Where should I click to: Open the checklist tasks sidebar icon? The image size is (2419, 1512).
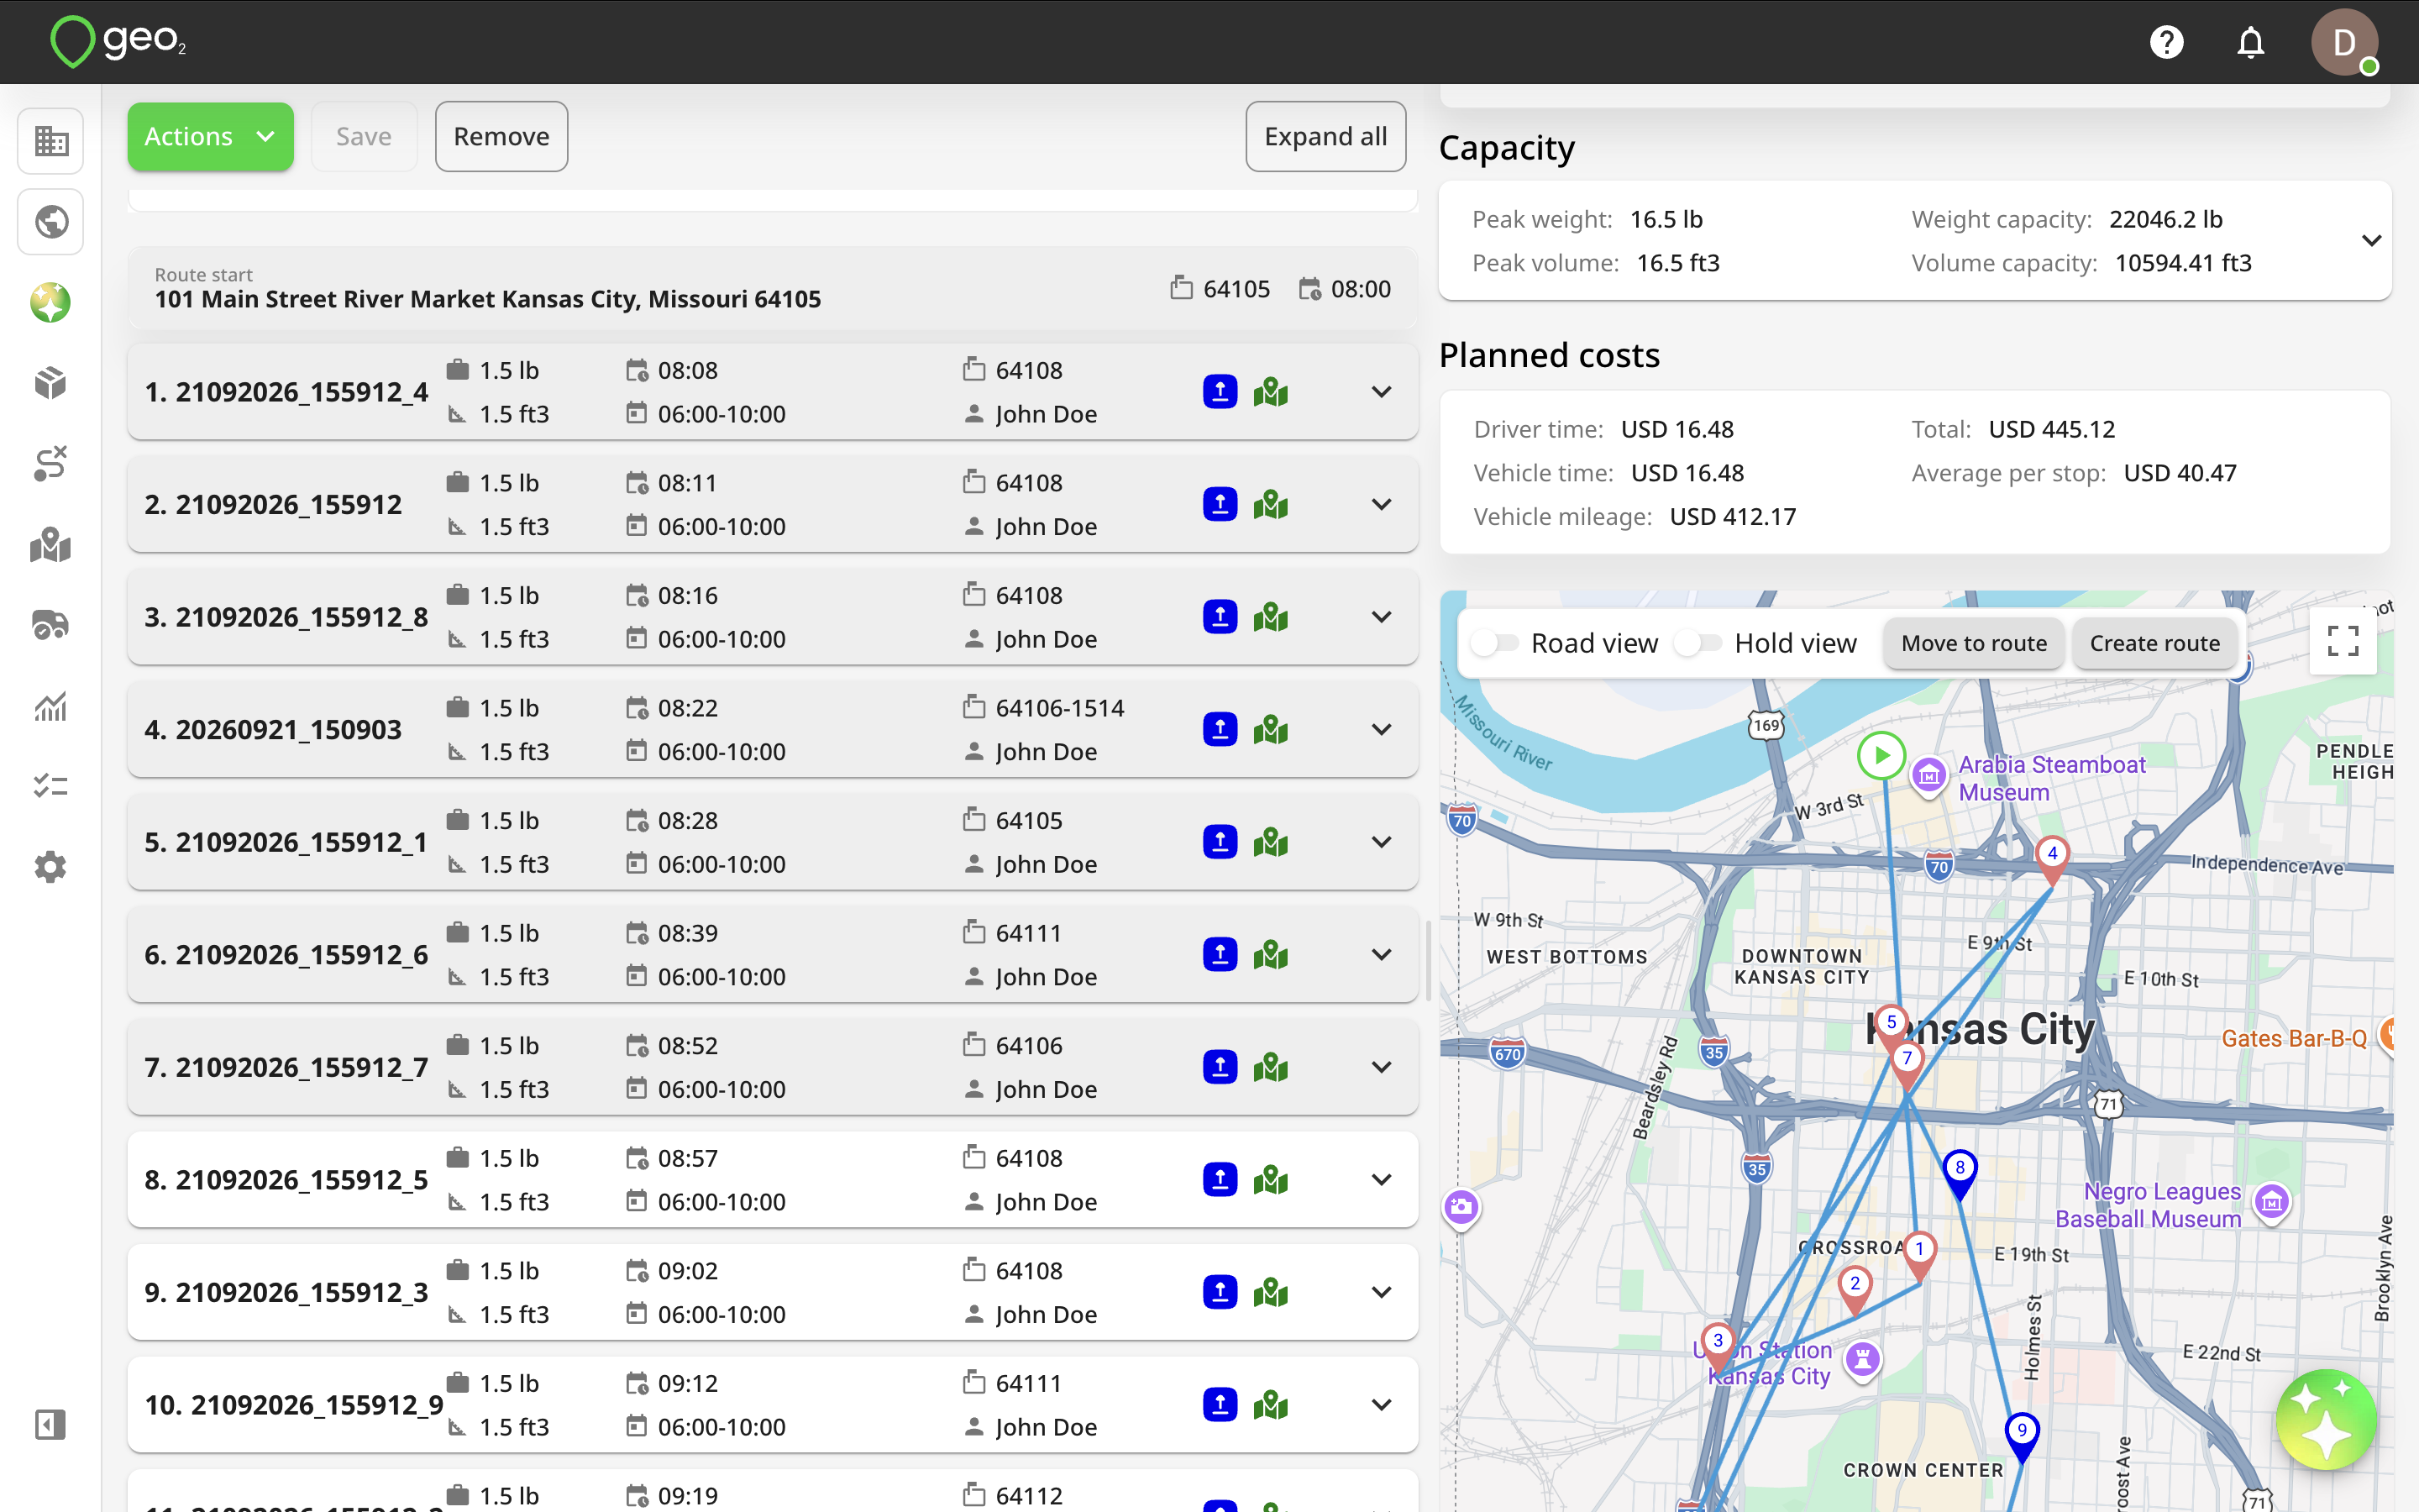pos(50,787)
